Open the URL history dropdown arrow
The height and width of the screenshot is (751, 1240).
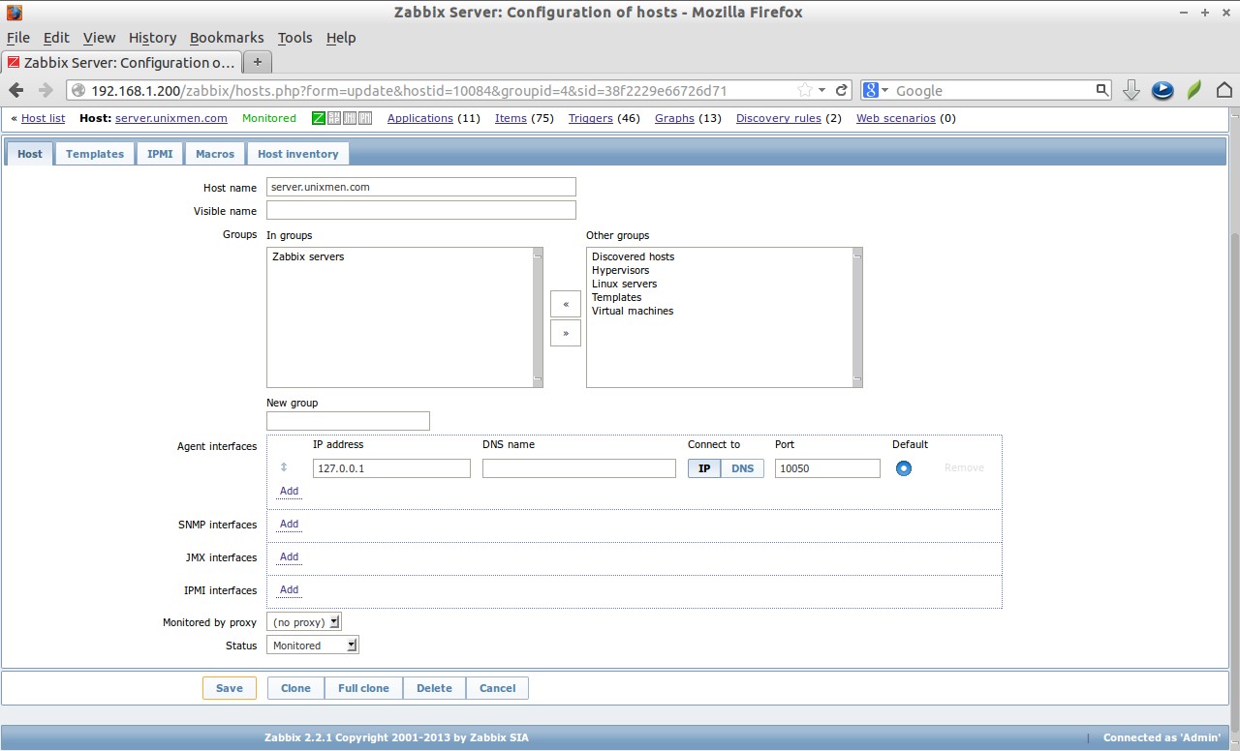coord(822,90)
